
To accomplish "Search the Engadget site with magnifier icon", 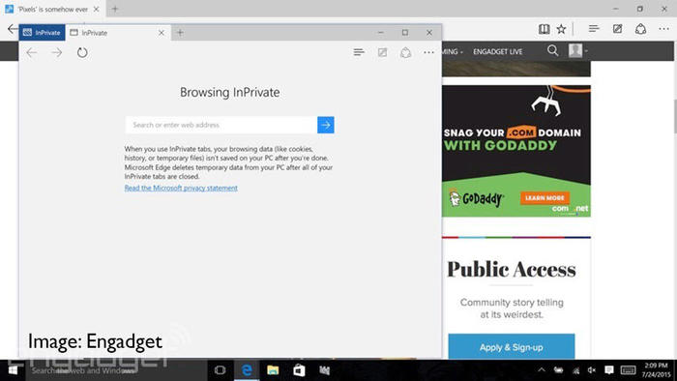I will 552,50.
